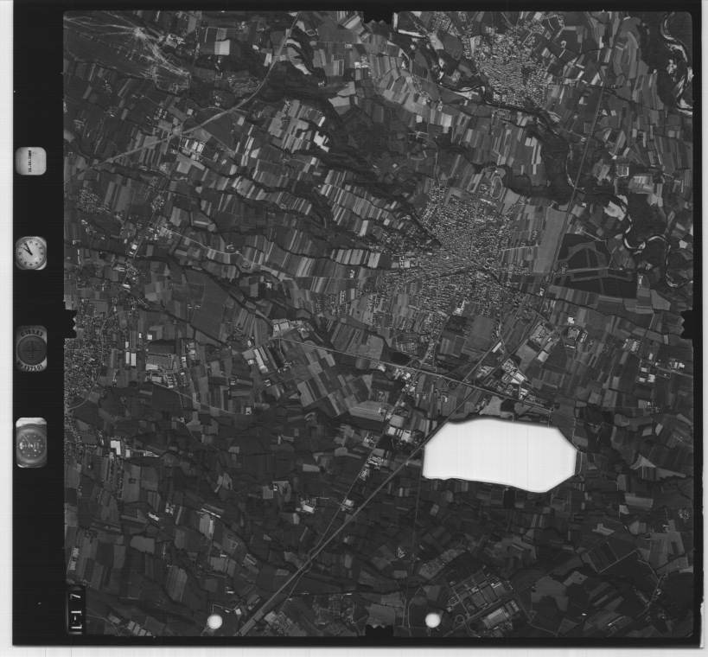Select the rectangular data counter plate above the clock
The width and height of the screenshot is (708, 657).
coord(30,161)
